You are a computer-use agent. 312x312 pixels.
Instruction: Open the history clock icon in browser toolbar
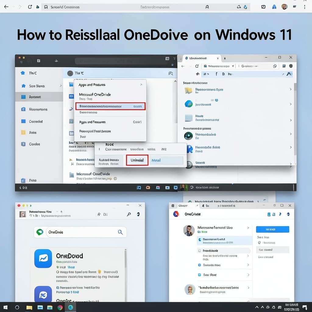[x=263, y=7]
